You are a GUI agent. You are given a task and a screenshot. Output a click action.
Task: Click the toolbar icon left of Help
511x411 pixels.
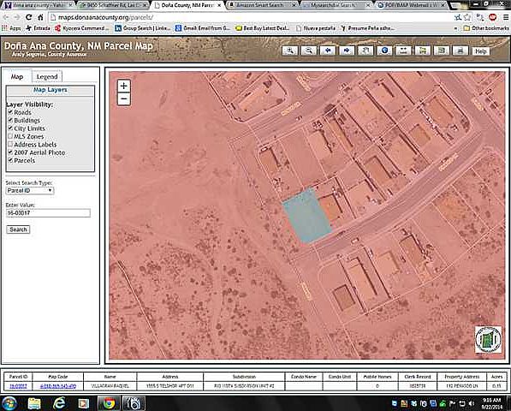460,51
